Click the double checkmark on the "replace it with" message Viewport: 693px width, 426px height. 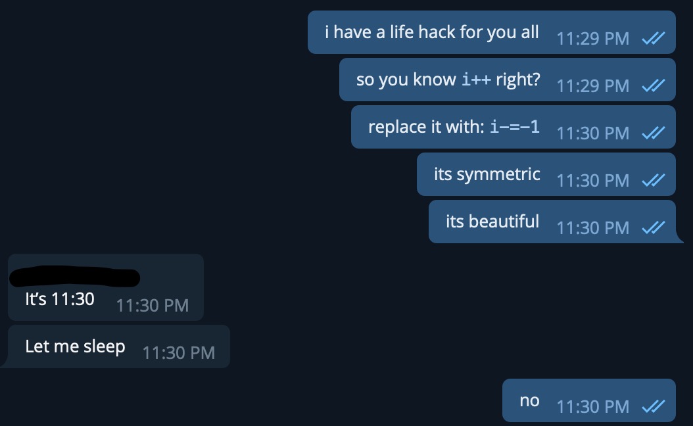click(x=653, y=133)
